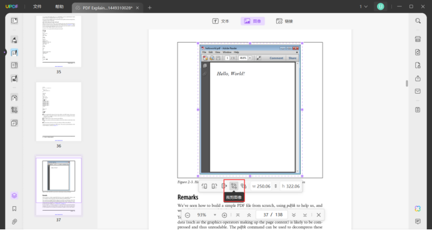Go to the next page arrow
This screenshot has width=432, height=230.
click(294, 215)
